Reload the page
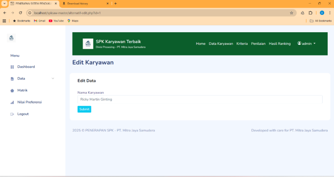334x177 pixels. pyautogui.click(x=21, y=13)
